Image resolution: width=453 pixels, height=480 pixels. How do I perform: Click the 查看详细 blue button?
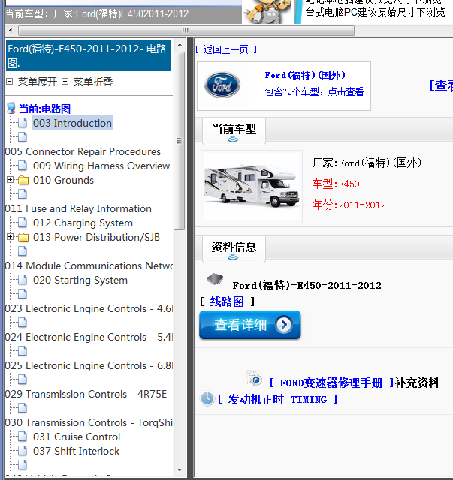click(x=250, y=325)
